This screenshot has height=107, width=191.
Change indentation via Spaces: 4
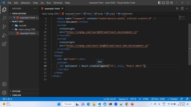123,99
